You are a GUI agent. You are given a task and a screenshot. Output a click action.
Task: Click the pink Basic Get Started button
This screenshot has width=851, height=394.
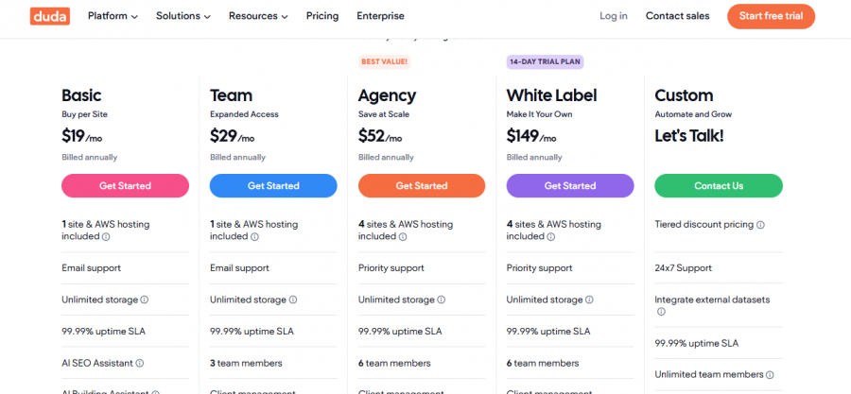click(x=125, y=186)
